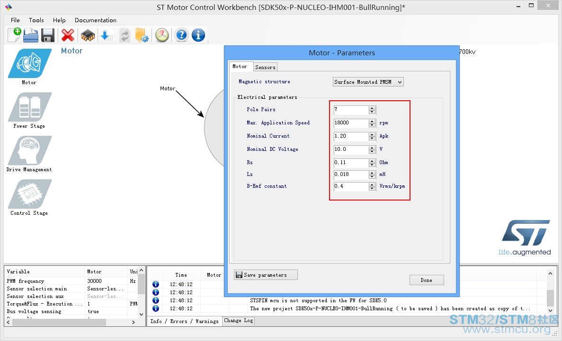Click Rs spinner arrows
Image resolution: width=562 pixels, height=341 pixels.
point(372,163)
